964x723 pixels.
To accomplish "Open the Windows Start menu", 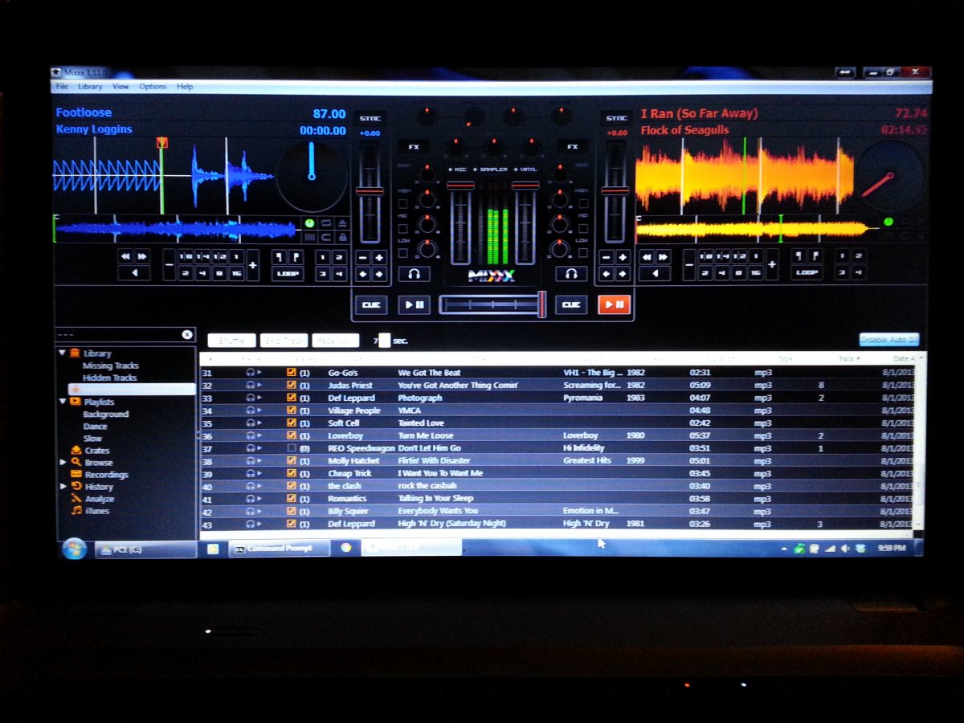I will 75,549.
